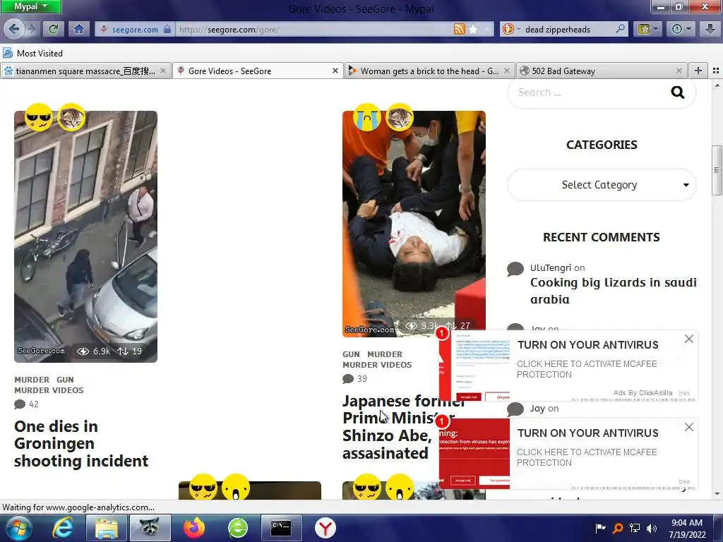Screen dimensions: 723x542
Task: Click the address bar URL field
Action: point(313,30)
